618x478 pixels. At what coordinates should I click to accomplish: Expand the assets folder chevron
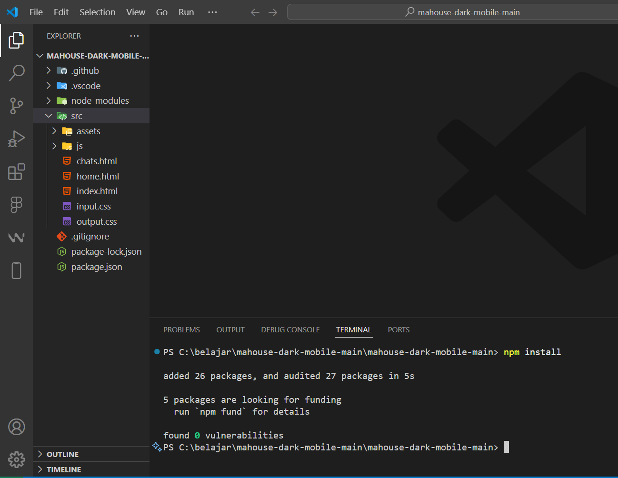pyautogui.click(x=54, y=131)
